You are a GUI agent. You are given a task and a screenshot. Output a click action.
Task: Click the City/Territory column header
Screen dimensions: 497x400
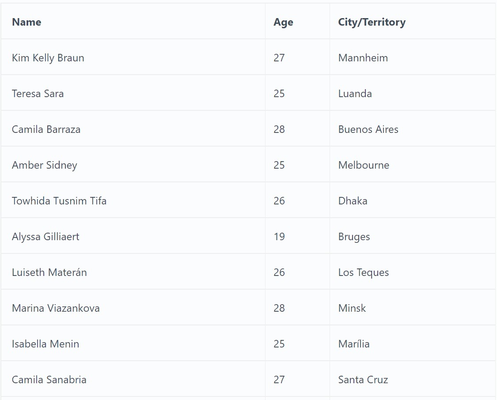coord(372,22)
